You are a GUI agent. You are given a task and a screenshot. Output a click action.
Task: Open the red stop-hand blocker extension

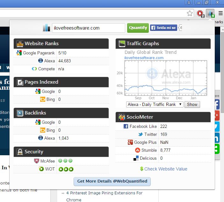[200, 14]
